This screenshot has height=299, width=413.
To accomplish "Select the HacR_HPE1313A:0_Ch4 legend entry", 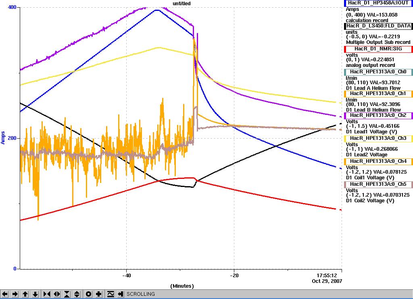I will coord(378,161).
